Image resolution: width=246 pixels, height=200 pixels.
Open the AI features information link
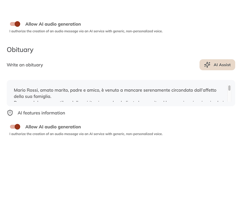coord(41,113)
